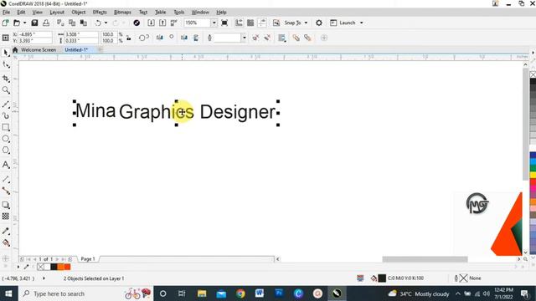
Task: Toggle show rulers
Action: (239, 23)
